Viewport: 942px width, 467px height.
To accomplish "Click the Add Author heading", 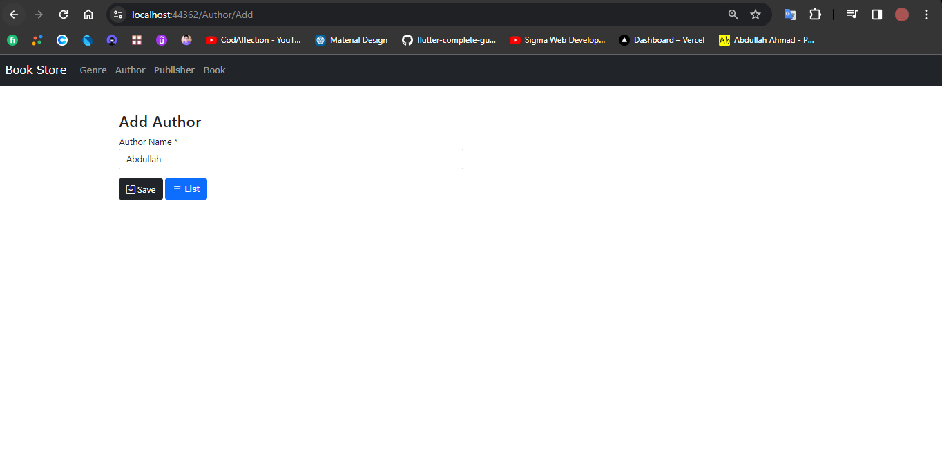I will point(160,122).
